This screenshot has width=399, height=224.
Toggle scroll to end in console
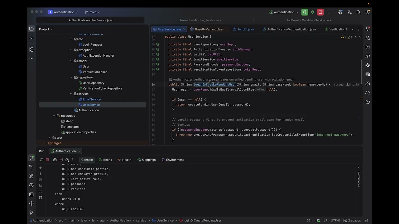coord(41,186)
